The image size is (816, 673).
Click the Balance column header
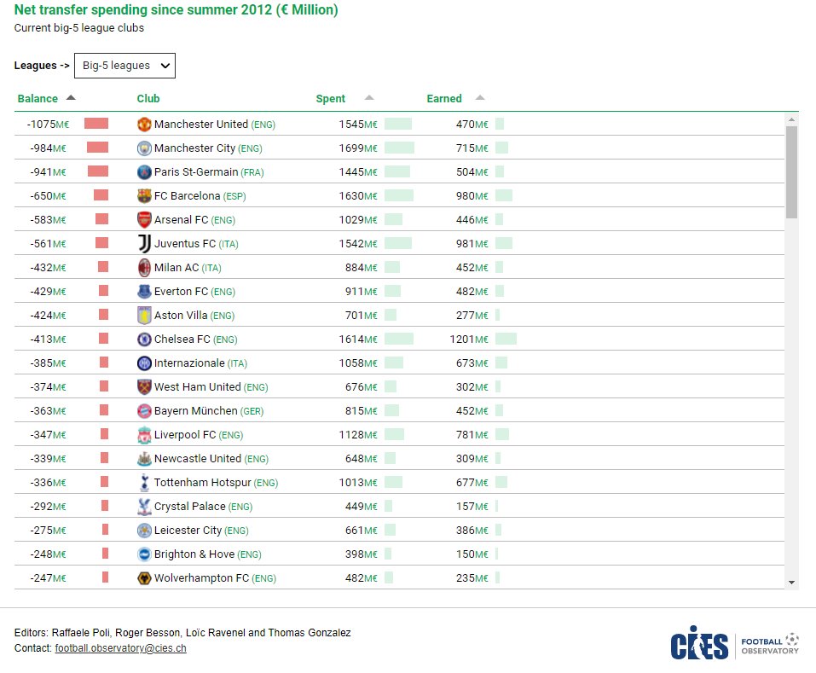pyautogui.click(x=38, y=99)
